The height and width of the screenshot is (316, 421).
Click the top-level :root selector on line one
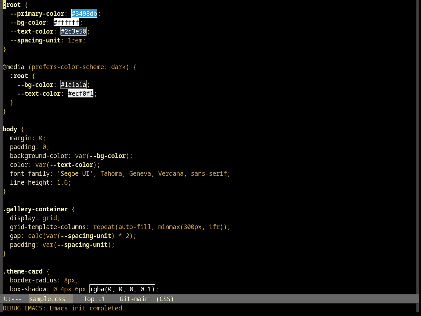pyautogui.click(x=12, y=5)
